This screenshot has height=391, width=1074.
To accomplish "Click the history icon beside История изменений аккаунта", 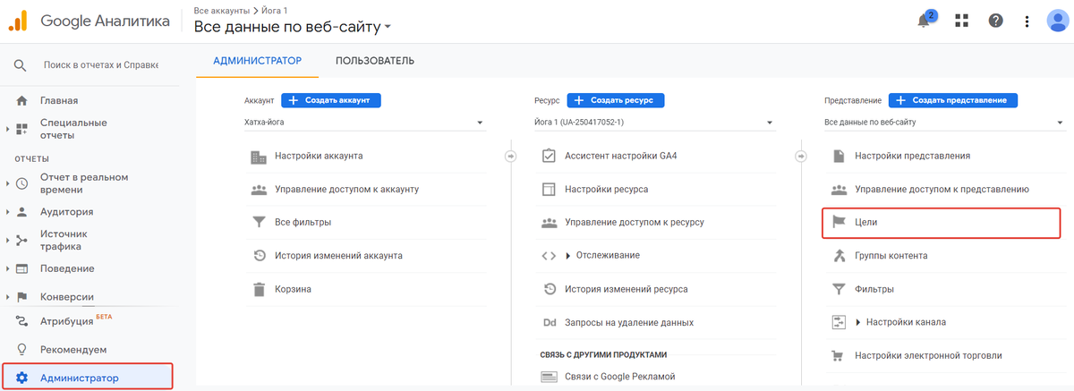I will point(259,256).
